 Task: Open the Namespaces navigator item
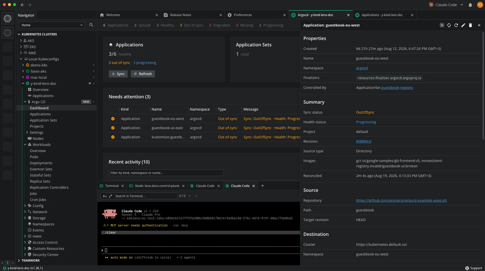click(43, 224)
